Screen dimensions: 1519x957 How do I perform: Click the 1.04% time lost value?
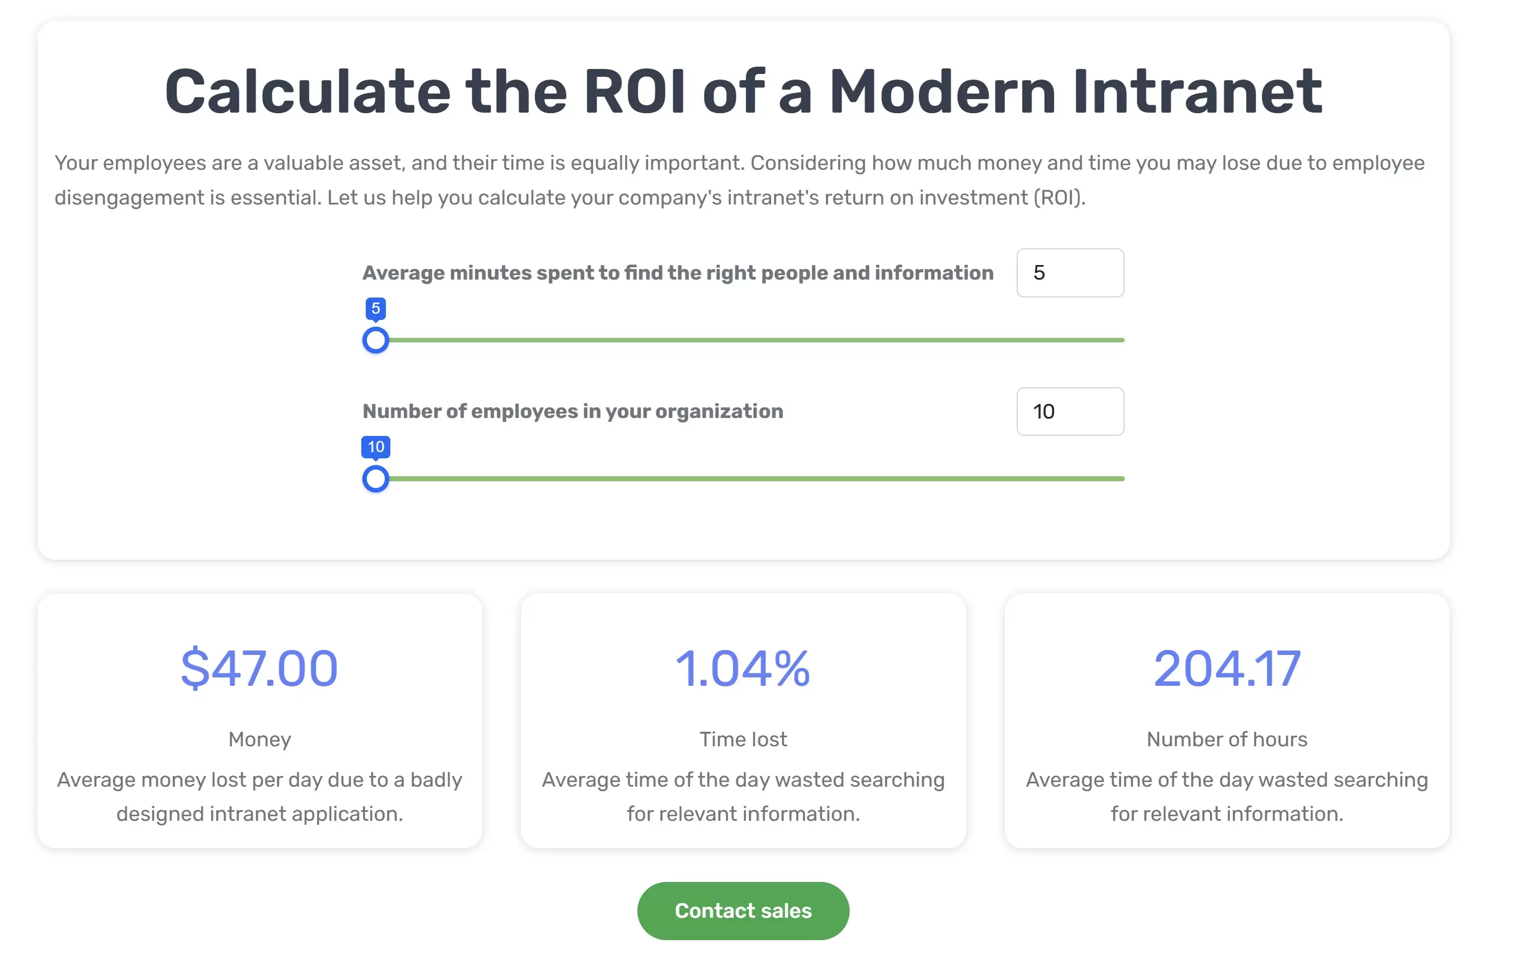pos(743,668)
